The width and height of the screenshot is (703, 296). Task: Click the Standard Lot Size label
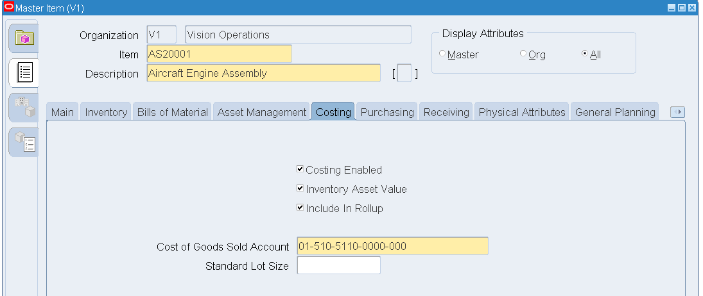point(247,266)
